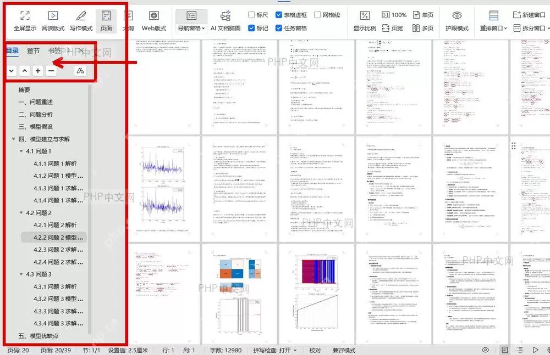Open 拼写检查 spell check dropdown

[275, 350]
